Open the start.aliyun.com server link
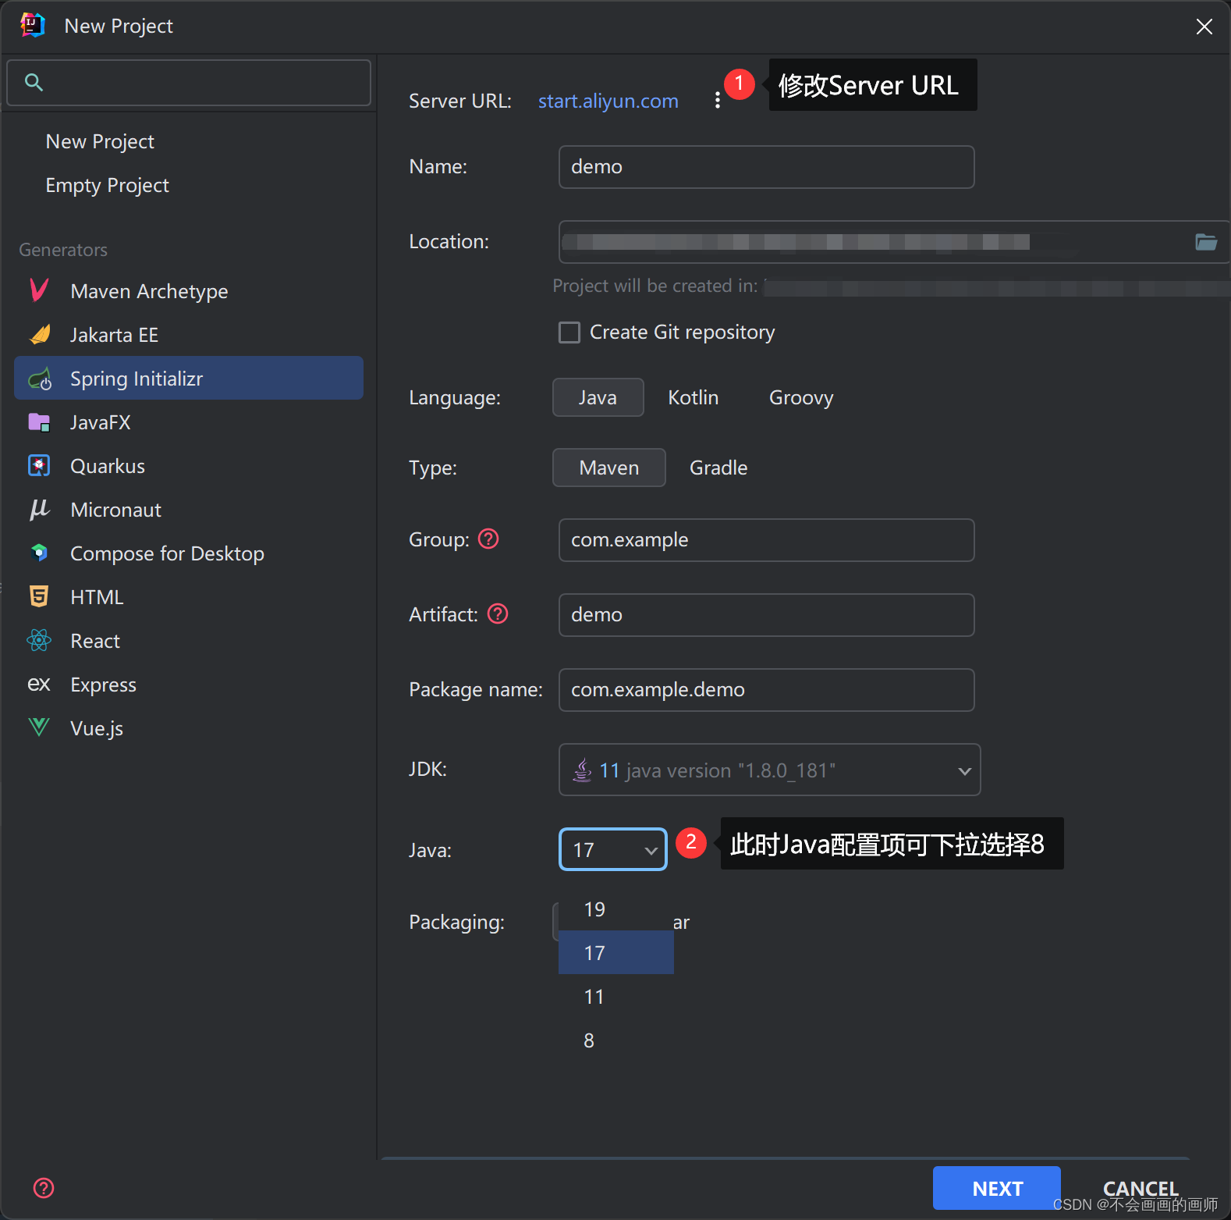Image resolution: width=1231 pixels, height=1220 pixels. point(608,101)
